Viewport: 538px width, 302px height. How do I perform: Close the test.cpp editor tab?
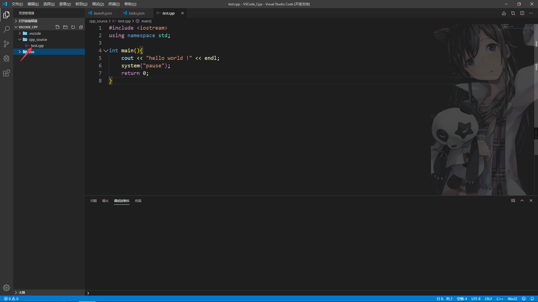coord(182,13)
